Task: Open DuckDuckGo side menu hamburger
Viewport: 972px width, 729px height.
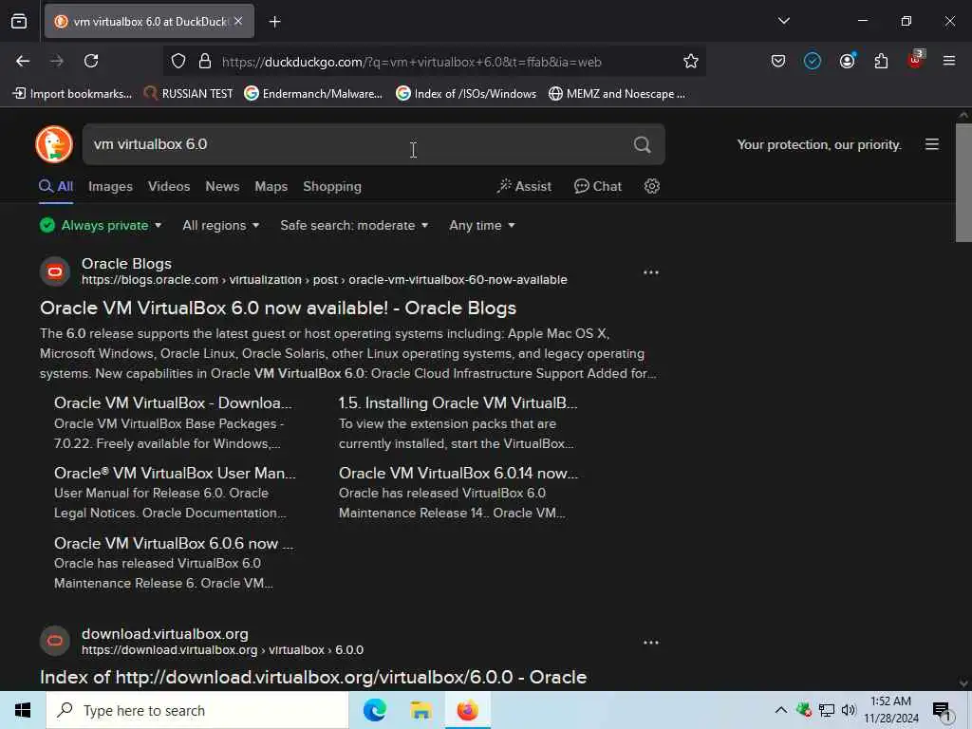Action: pyautogui.click(x=932, y=144)
